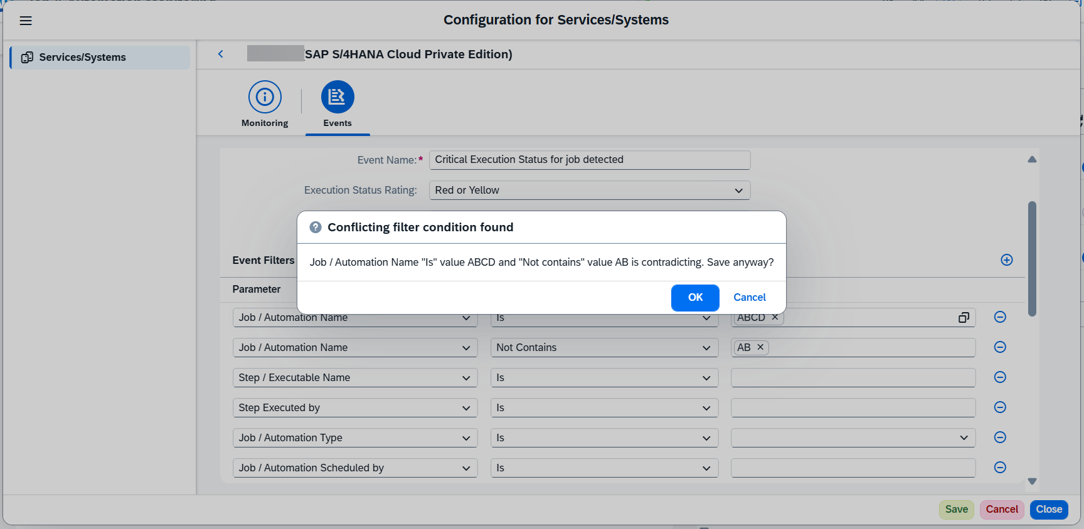
Task: Open the Not Contains operator dropdown
Action: coord(706,348)
